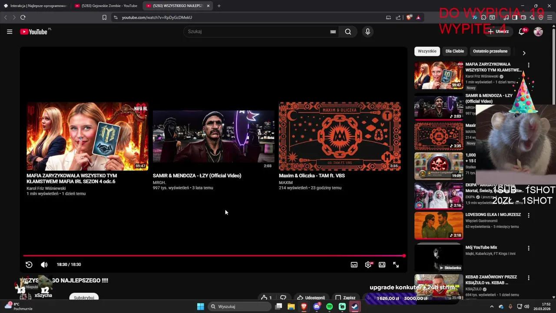
Task: Open the xSzycha channel name
Action: pyautogui.click(x=43, y=296)
